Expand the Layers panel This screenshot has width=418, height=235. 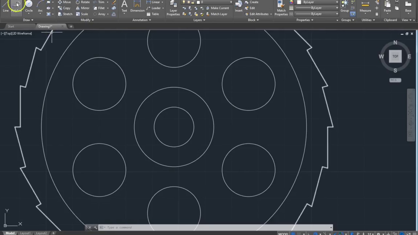coord(199,20)
